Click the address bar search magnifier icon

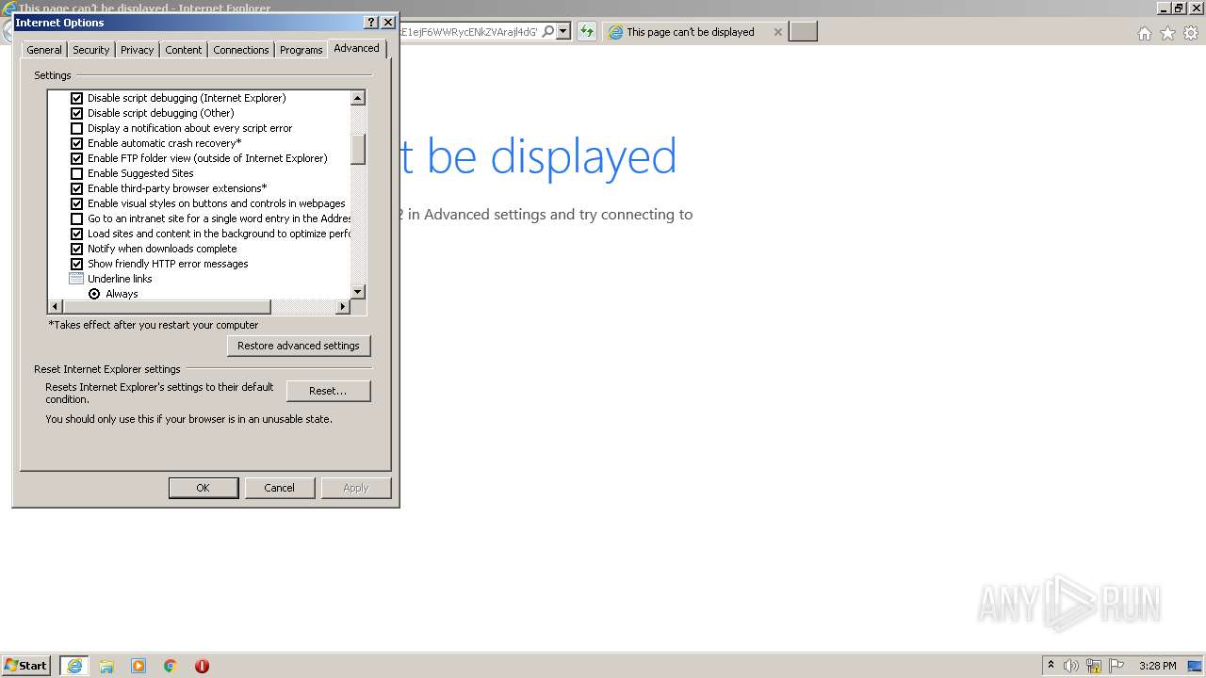(547, 31)
